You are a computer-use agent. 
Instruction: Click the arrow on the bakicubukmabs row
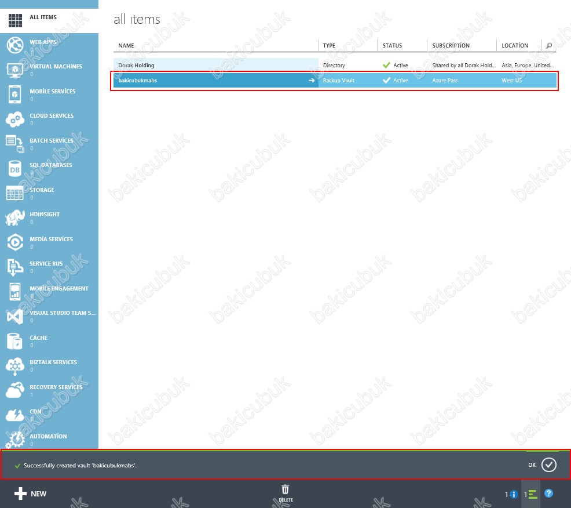[312, 80]
